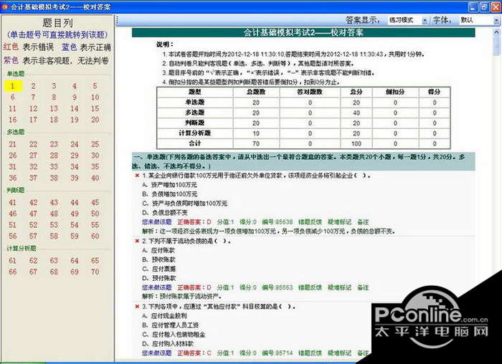
Task: Click the 计算分析题 row label in the score table
Action: (194, 133)
